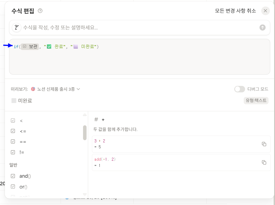Click the 미리보기 label
The width and height of the screenshot is (275, 205).
coord(19,89)
